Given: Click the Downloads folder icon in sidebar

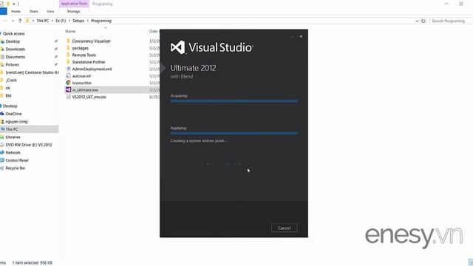Looking at the screenshot, I should (2, 49).
